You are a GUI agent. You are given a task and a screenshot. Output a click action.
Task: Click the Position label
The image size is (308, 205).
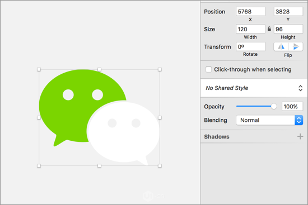(214, 12)
